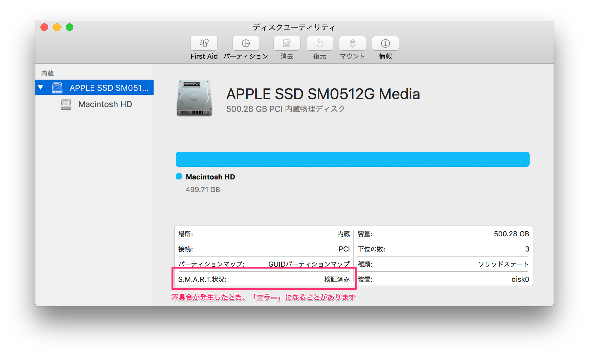
Task: Click the blue partition usage bar
Action: pos(352,159)
